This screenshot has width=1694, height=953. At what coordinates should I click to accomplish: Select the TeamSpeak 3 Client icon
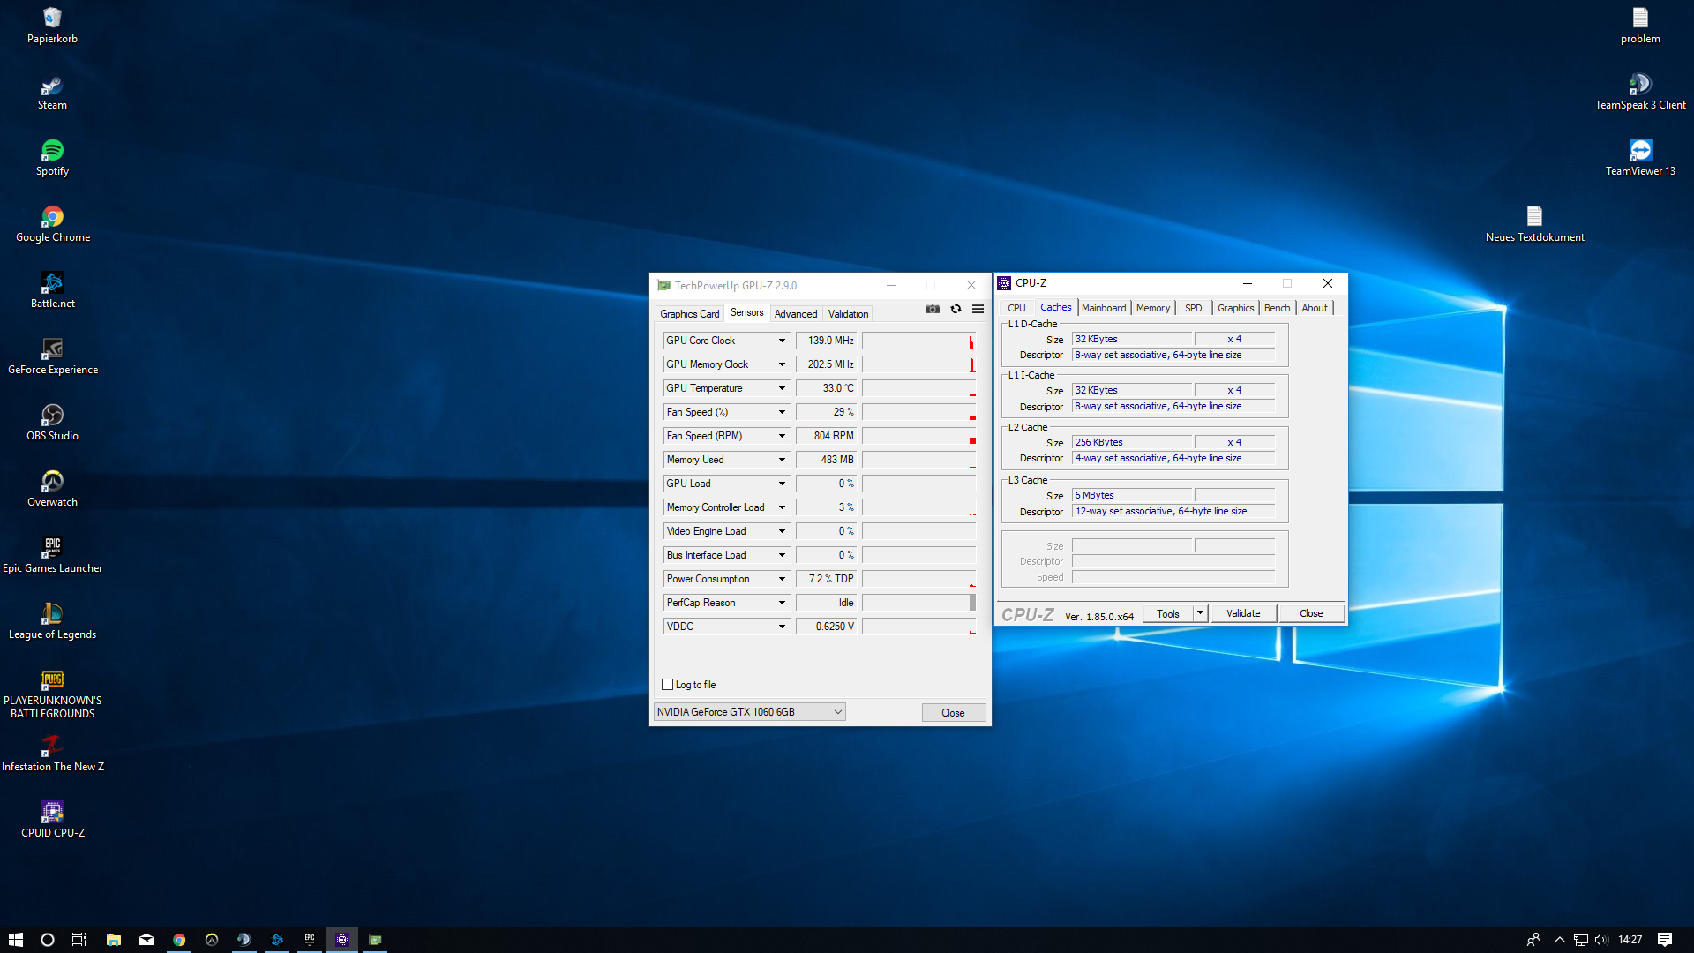(1639, 91)
